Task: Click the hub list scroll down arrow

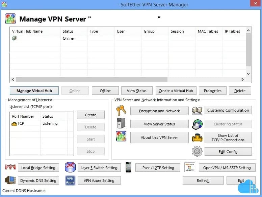Action: click(248, 74)
